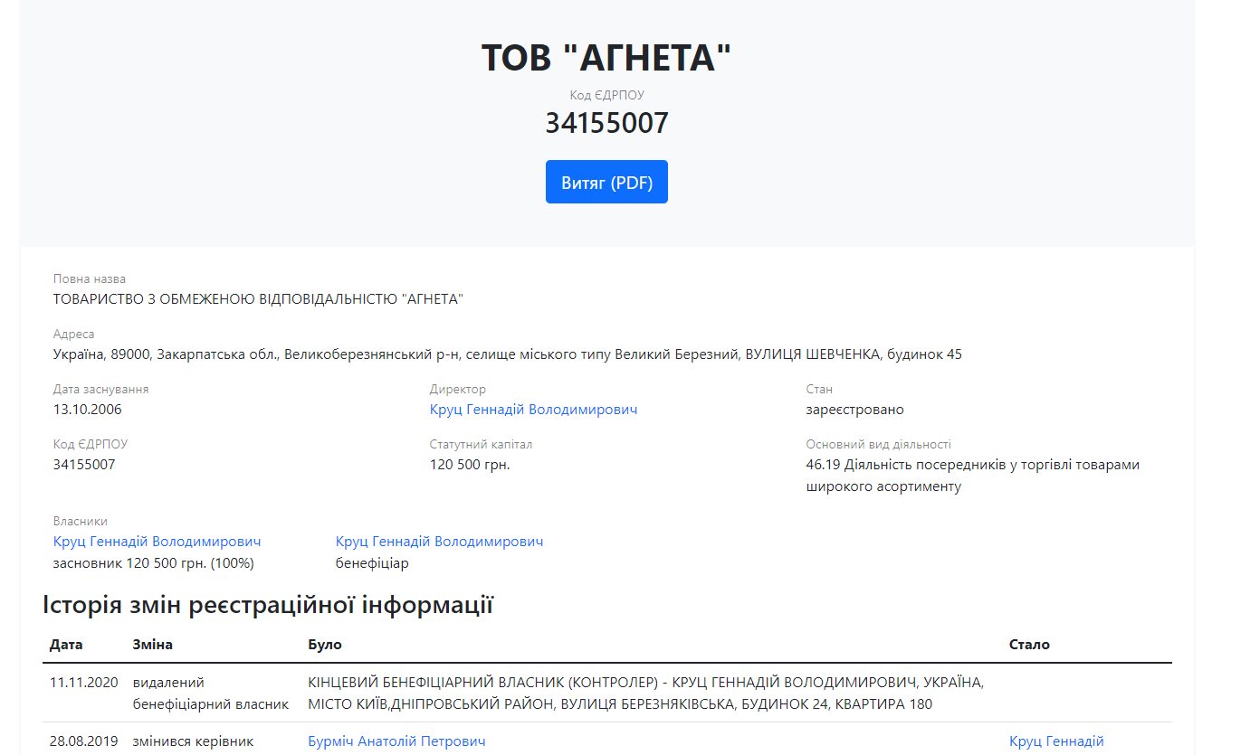Click the founding date 13.10.2006

(88, 410)
